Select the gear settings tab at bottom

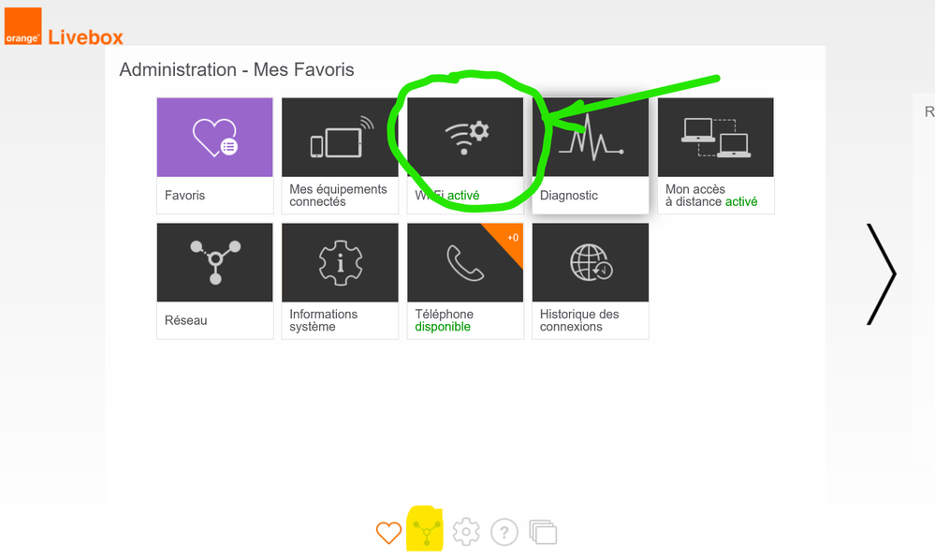click(x=465, y=533)
